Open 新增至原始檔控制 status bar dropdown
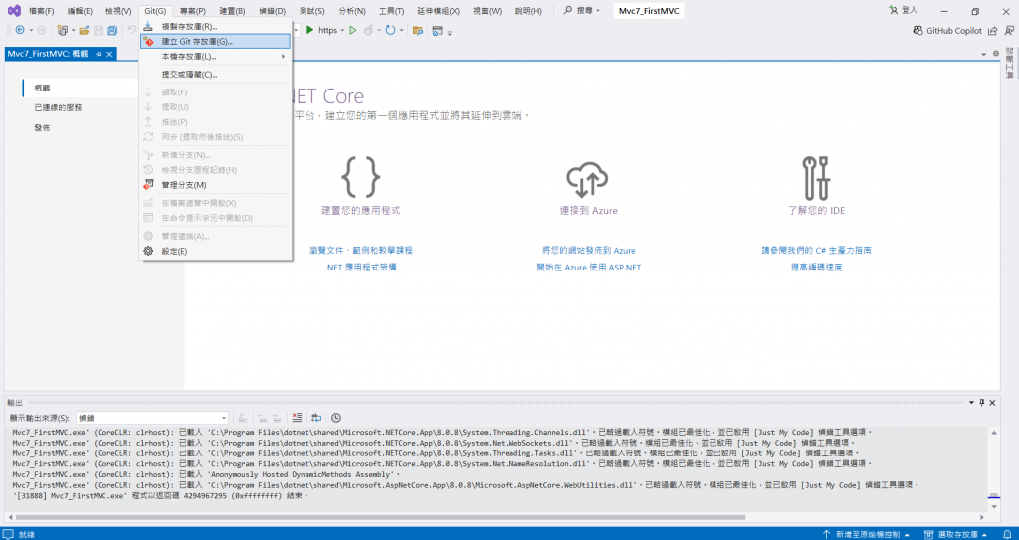This screenshot has height=540, width=1019. tap(867, 534)
